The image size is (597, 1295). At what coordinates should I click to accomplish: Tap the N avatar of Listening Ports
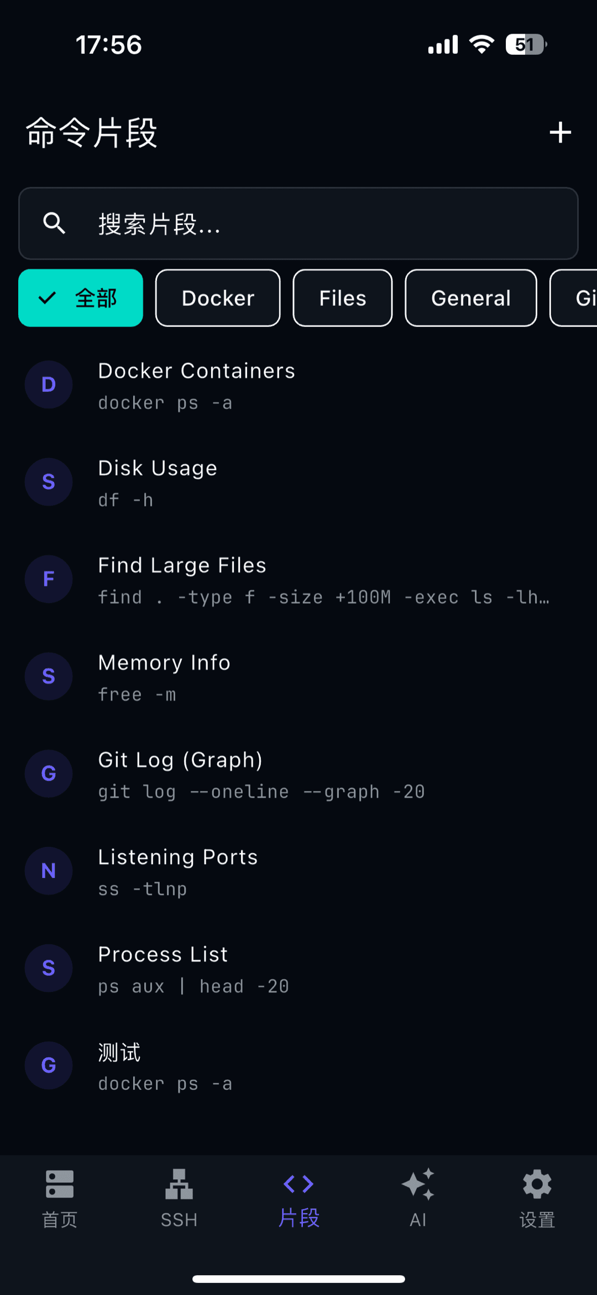coord(49,871)
